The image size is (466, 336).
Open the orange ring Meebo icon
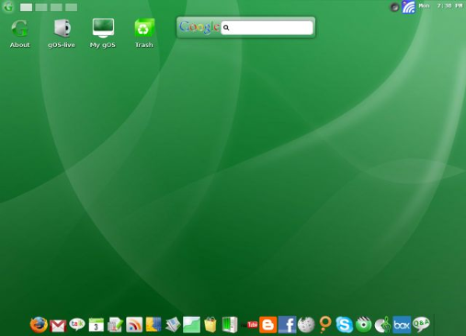click(x=324, y=325)
